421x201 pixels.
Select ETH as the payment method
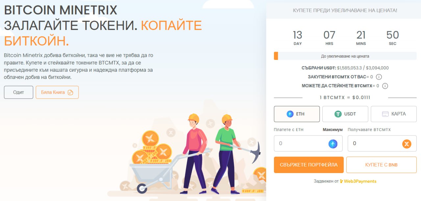tap(297, 114)
